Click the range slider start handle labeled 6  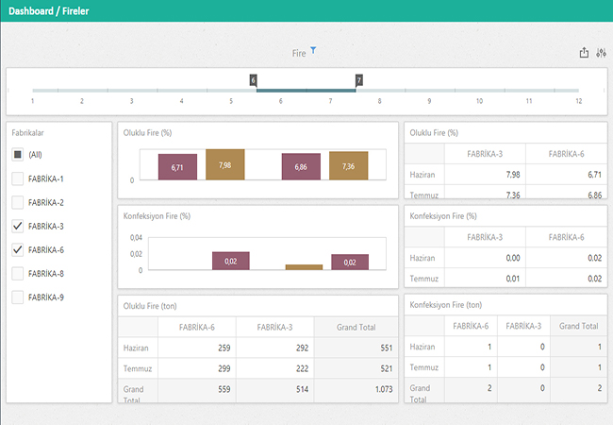coord(253,80)
